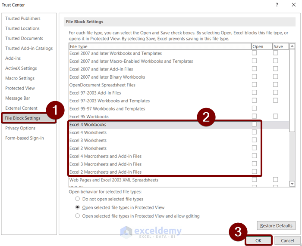Go to Trusted Locations
The height and width of the screenshot is (246, 302).
(22, 28)
